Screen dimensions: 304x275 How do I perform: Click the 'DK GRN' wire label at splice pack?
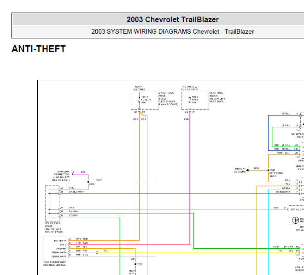pyautogui.click(x=74, y=211)
